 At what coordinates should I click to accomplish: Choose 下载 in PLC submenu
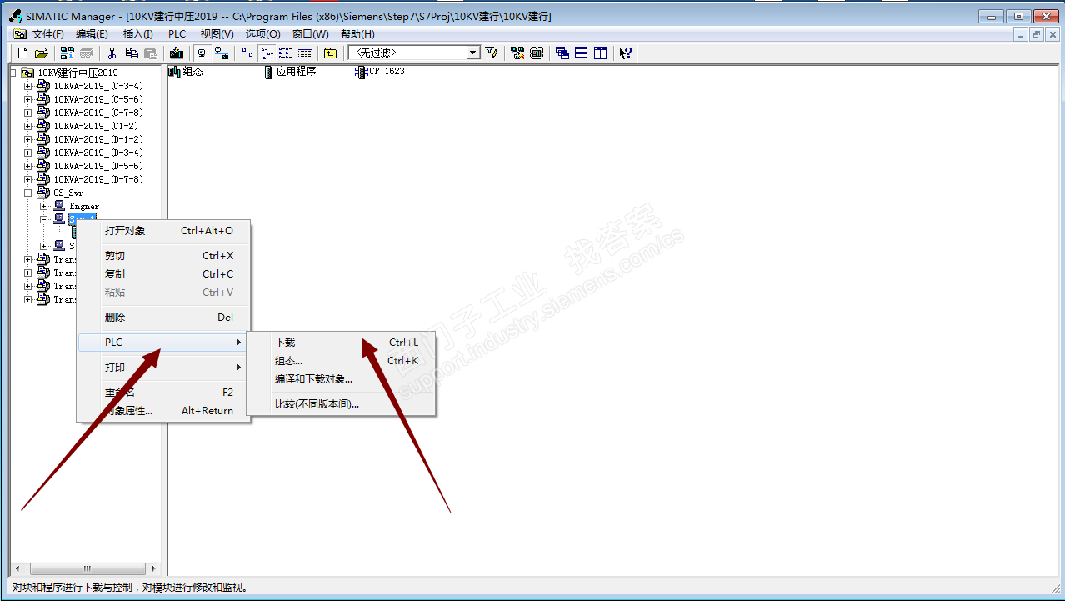[x=342, y=343]
